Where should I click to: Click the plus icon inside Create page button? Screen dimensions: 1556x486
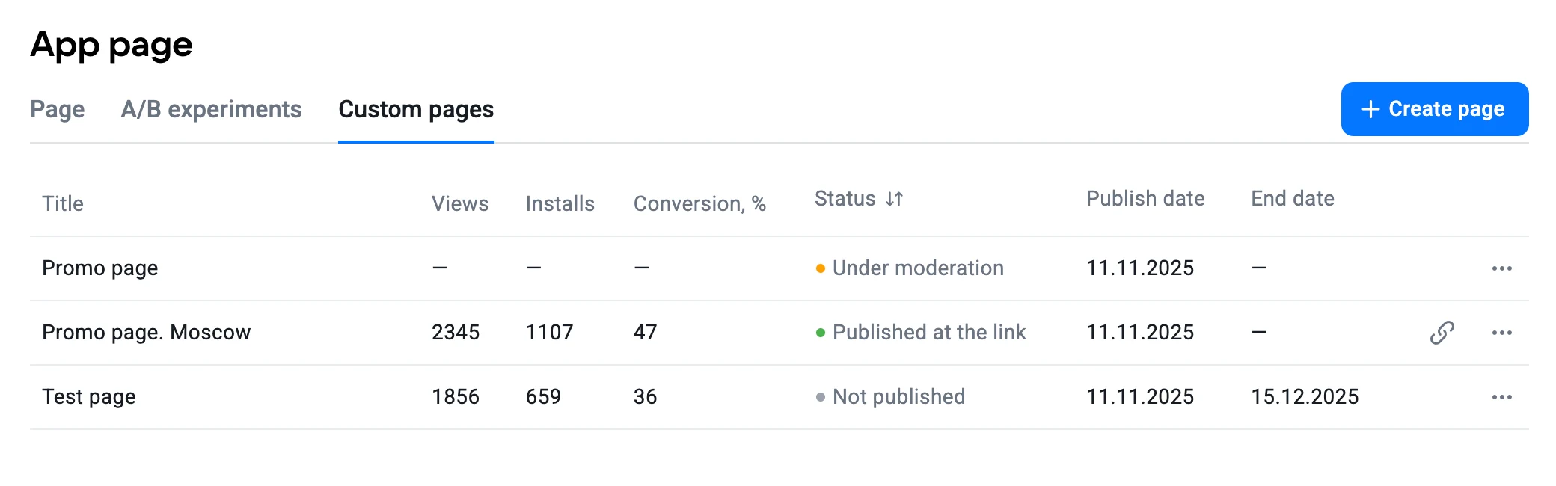pos(1370,108)
